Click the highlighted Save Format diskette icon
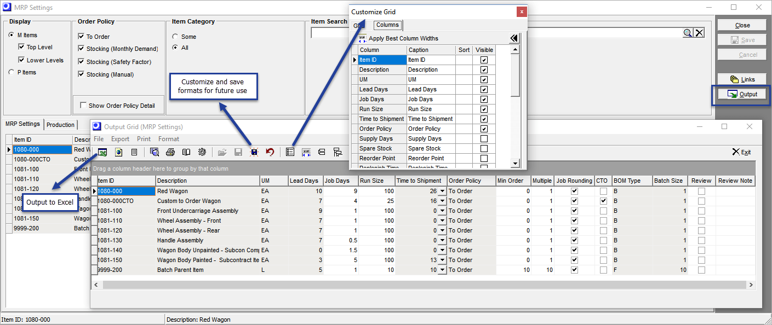 (x=253, y=152)
